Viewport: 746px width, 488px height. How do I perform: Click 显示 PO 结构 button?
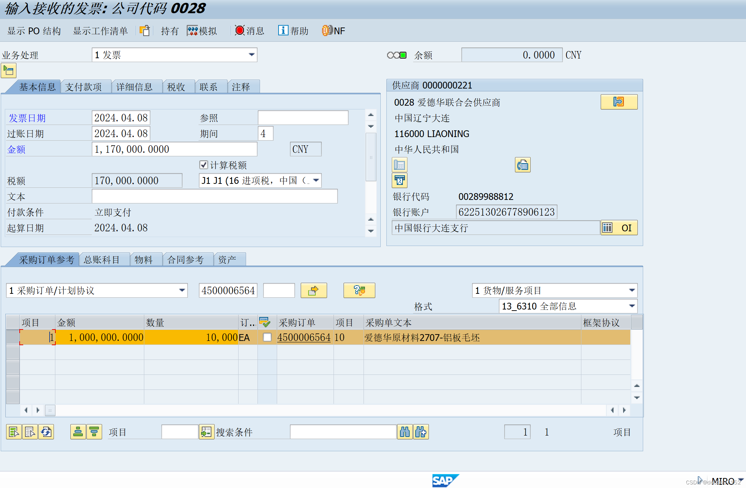tap(34, 31)
